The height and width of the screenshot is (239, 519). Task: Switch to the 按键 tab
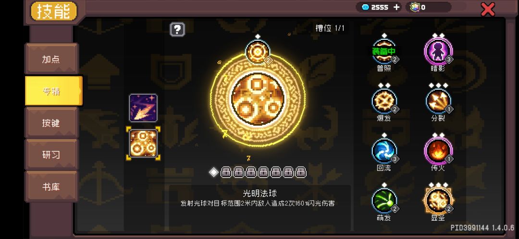[x=51, y=123]
